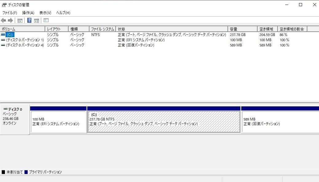Select the ディスク 0 disk header panel
This screenshot has width=319, height=182.
15,119
